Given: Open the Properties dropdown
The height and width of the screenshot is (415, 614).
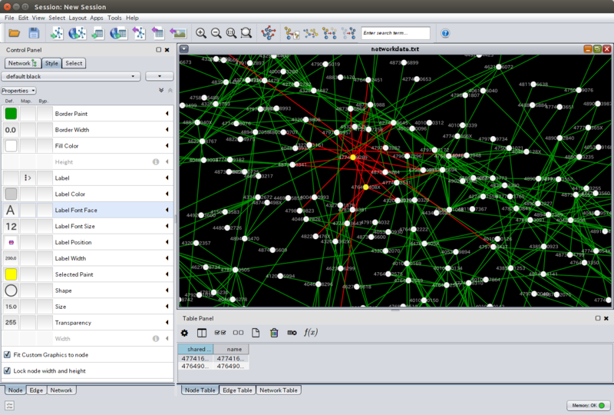Looking at the screenshot, I should tap(18, 91).
